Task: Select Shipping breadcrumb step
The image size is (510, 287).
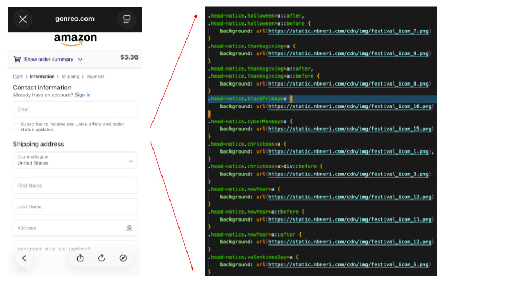Action: point(70,77)
